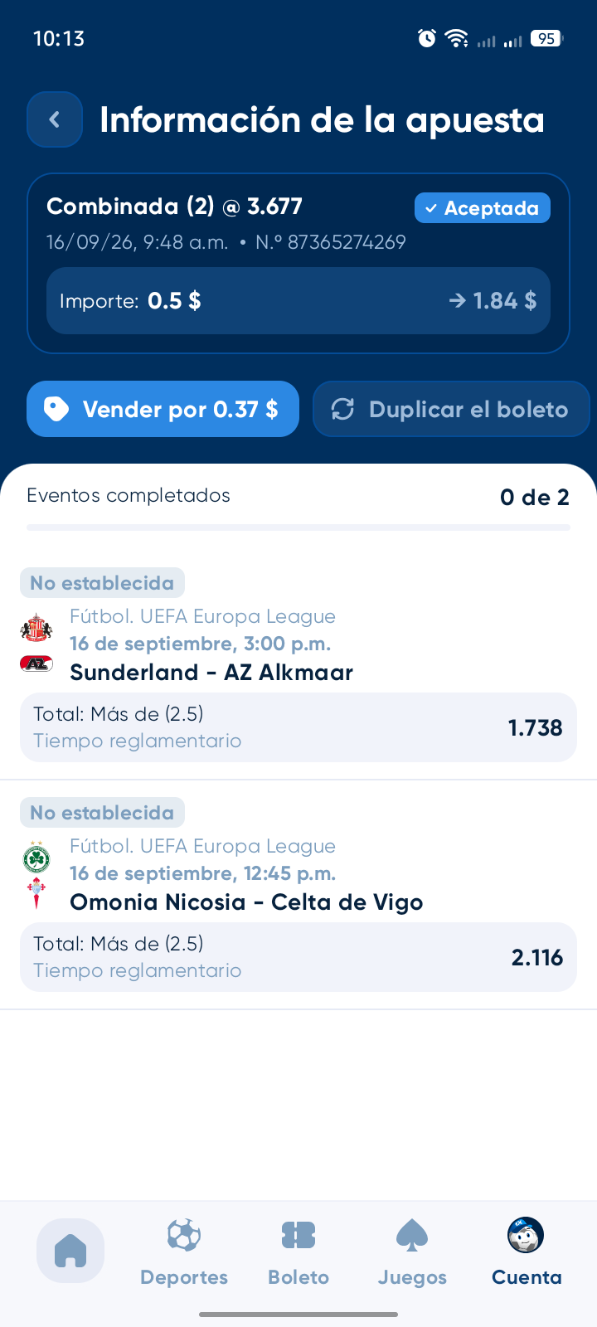Tap the 1.738 odds selection box
This screenshot has height=1327, width=597.
coord(298,727)
